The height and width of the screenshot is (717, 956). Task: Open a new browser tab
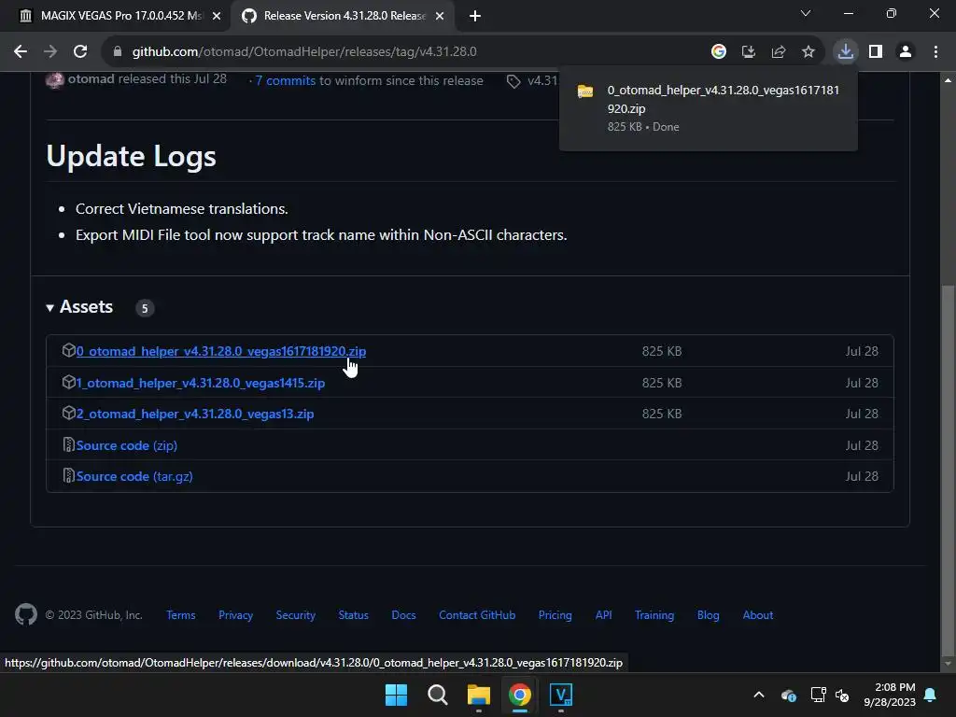pos(475,16)
